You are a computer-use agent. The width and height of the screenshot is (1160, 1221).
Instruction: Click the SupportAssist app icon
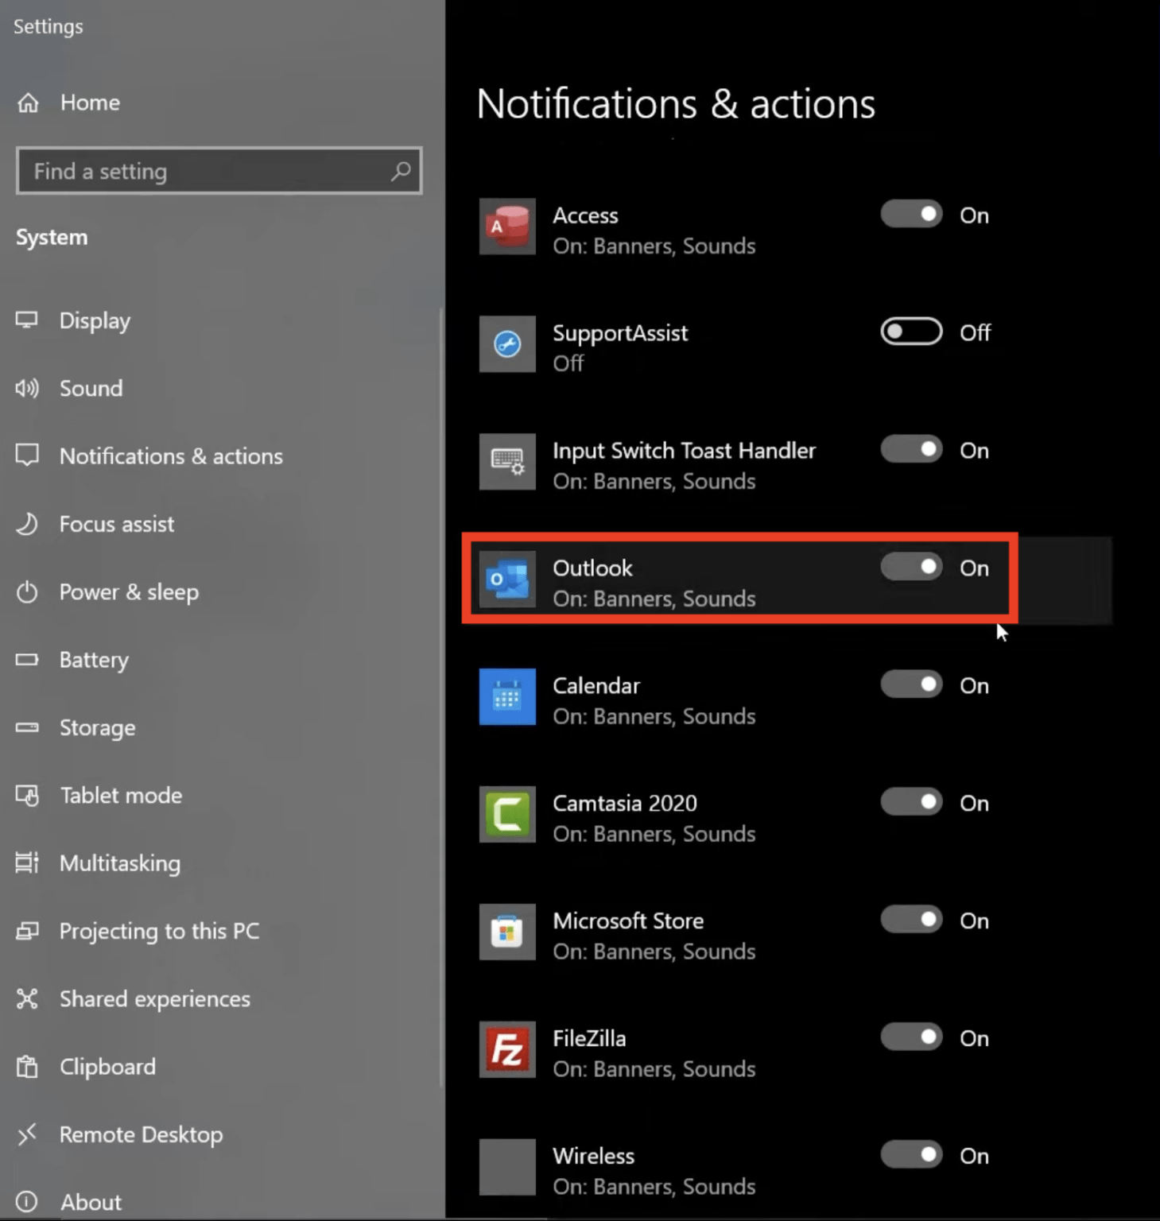click(506, 344)
